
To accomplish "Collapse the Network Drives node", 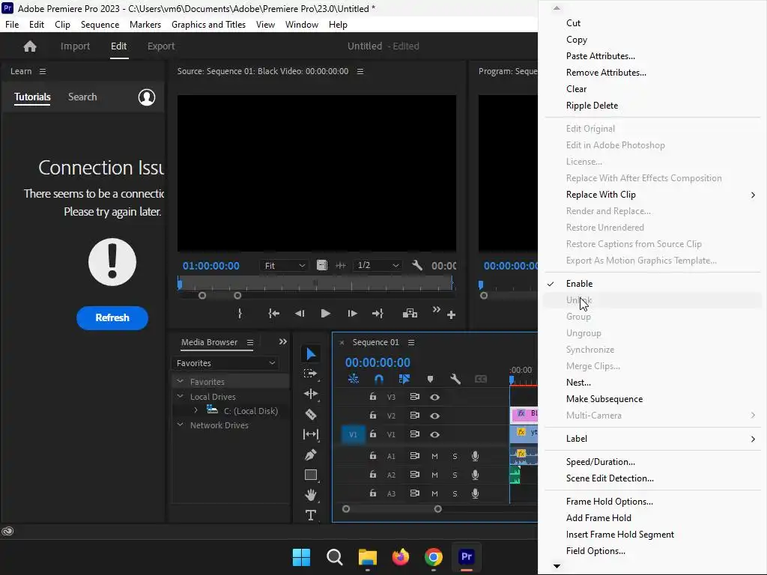I will coord(180,425).
